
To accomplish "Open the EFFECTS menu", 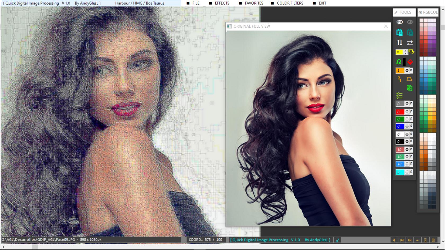I will pos(222,3).
